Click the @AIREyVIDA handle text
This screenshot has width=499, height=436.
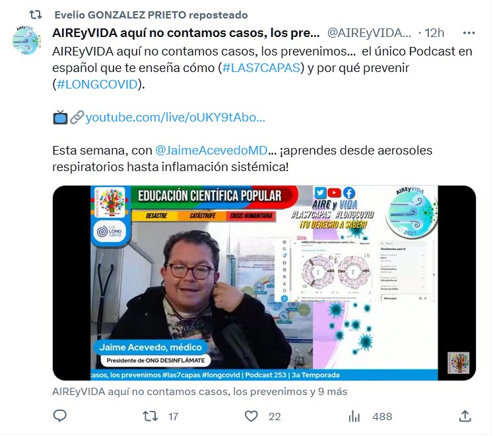(x=369, y=33)
